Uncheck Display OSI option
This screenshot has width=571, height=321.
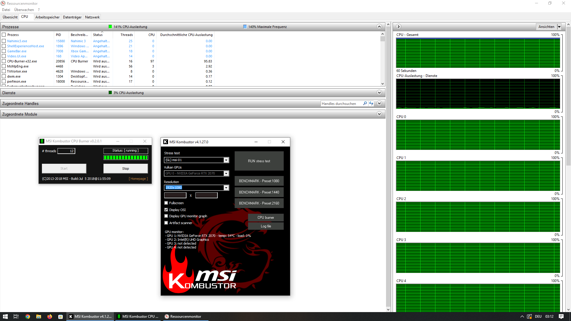[166, 210]
